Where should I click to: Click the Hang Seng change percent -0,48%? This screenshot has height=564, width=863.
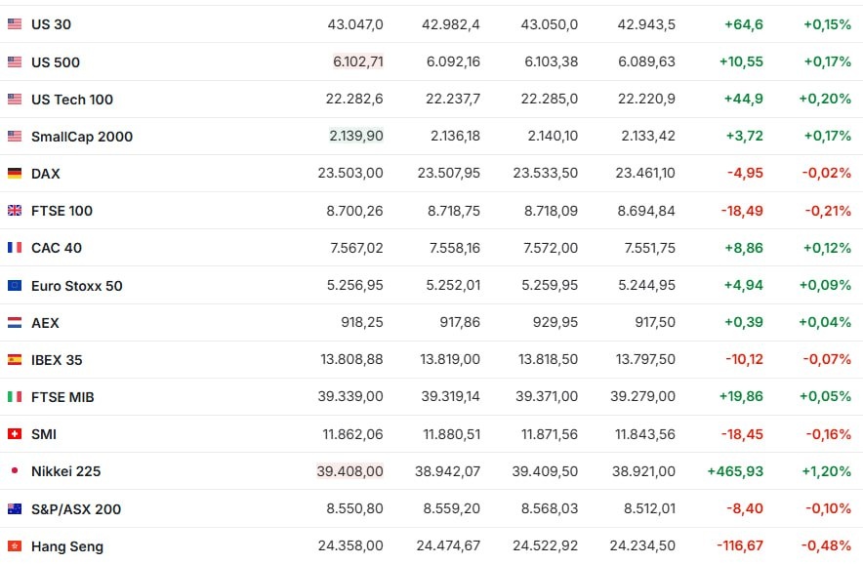[826, 545]
